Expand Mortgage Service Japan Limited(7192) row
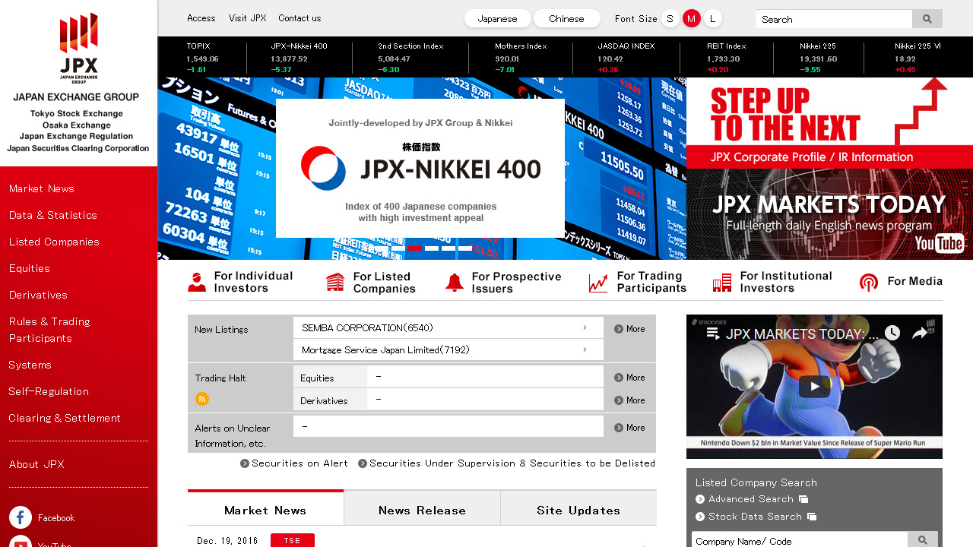This screenshot has height=547, width=973. click(x=448, y=349)
